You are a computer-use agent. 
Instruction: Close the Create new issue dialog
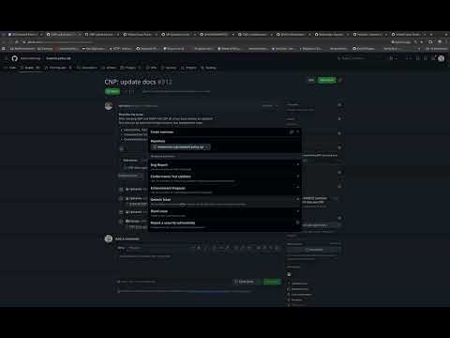(x=298, y=132)
